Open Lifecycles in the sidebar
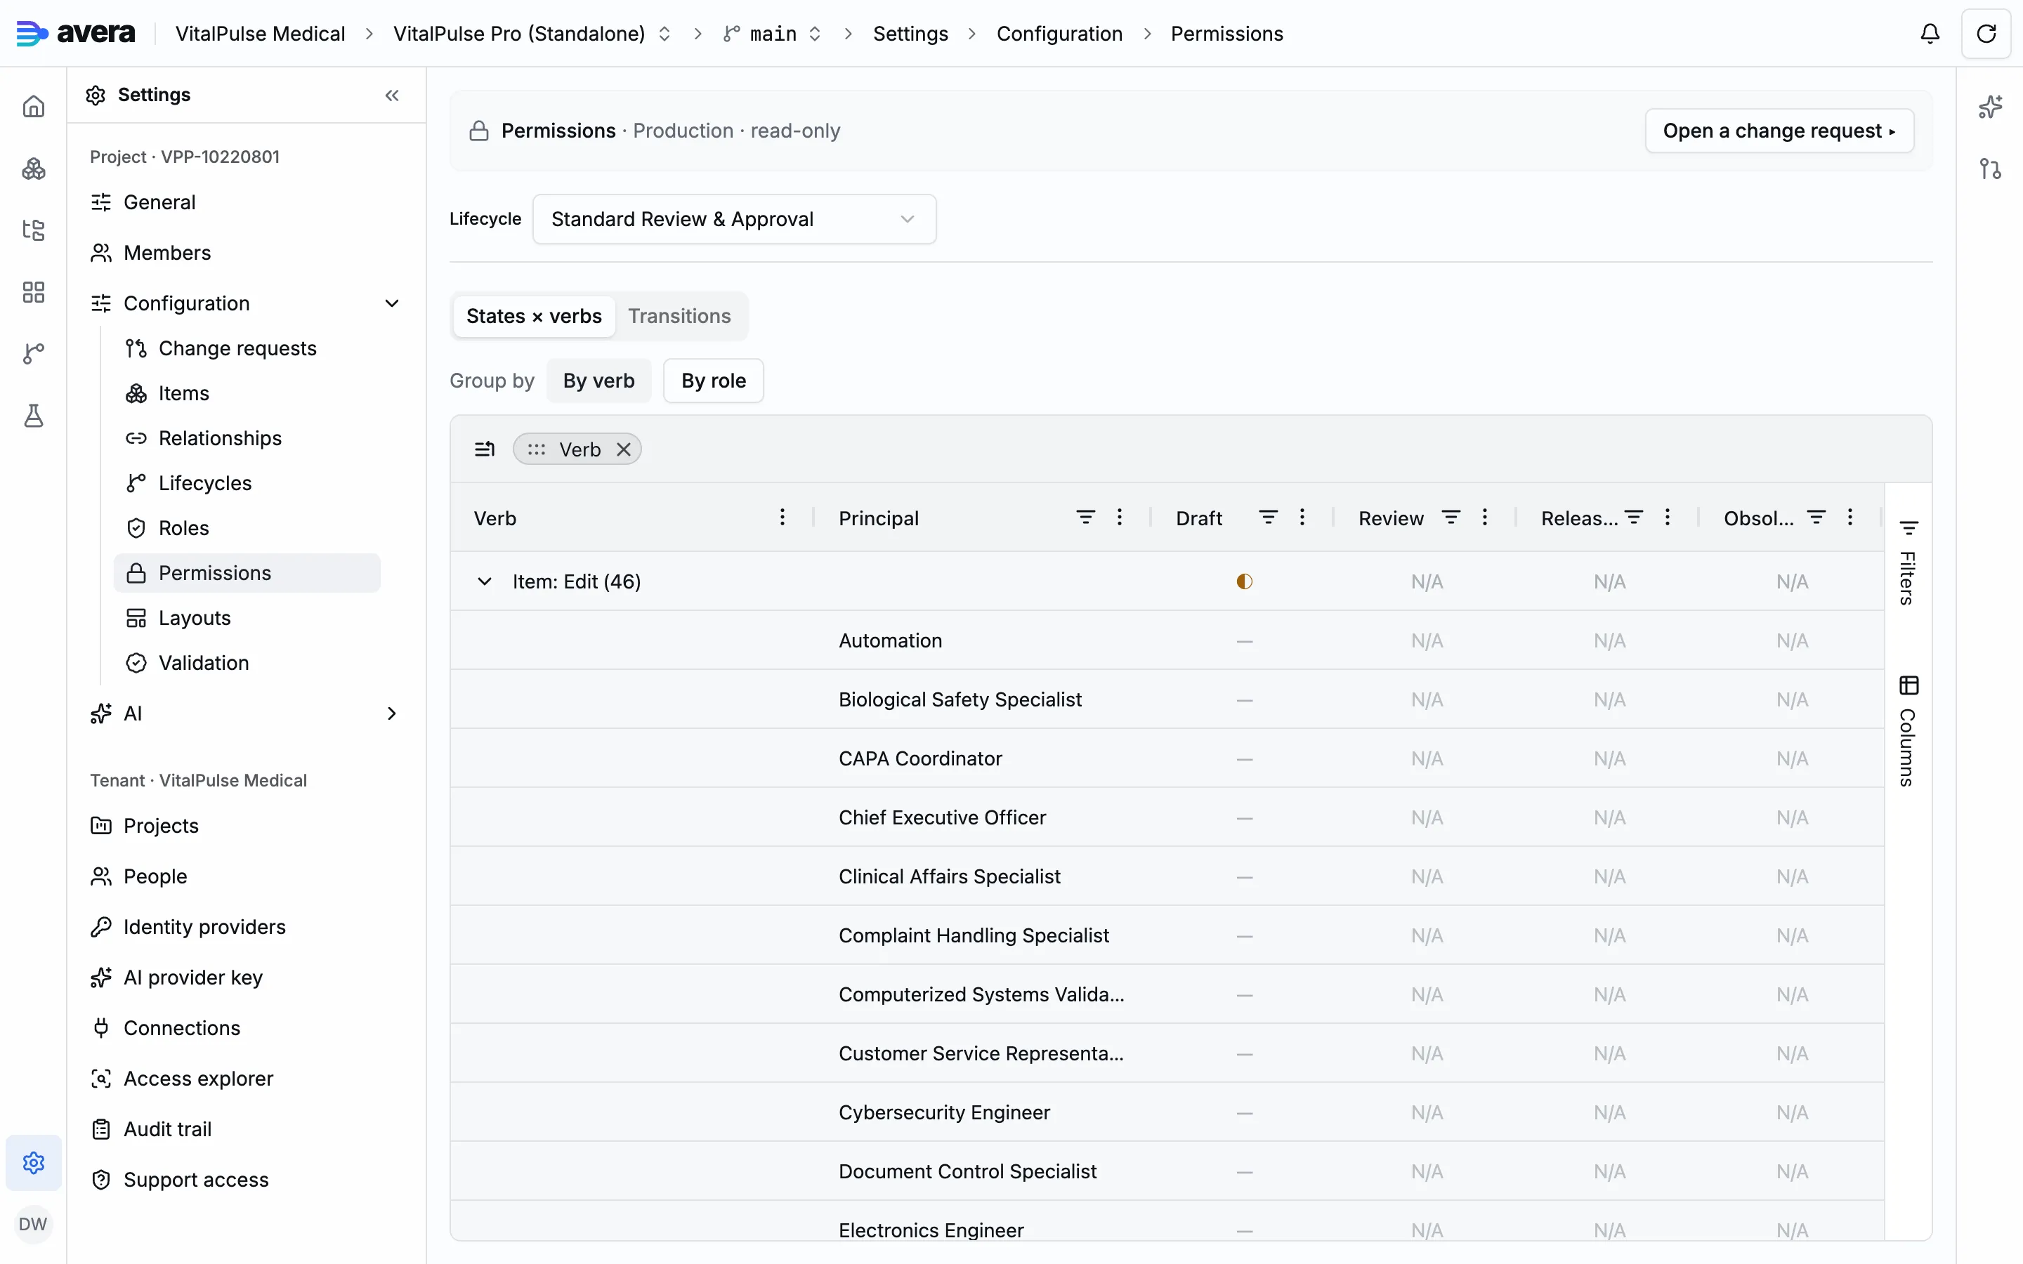The height and width of the screenshot is (1264, 2023). [247, 483]
